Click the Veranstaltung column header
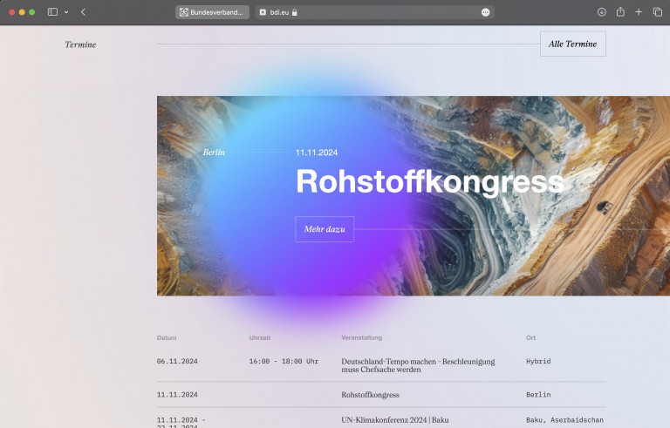This screenshot has height=428, width=670. pos(361,337)
